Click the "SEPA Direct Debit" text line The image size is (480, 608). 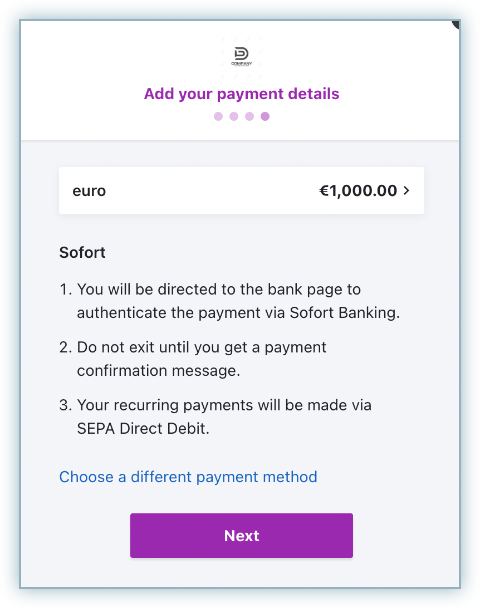143,429
